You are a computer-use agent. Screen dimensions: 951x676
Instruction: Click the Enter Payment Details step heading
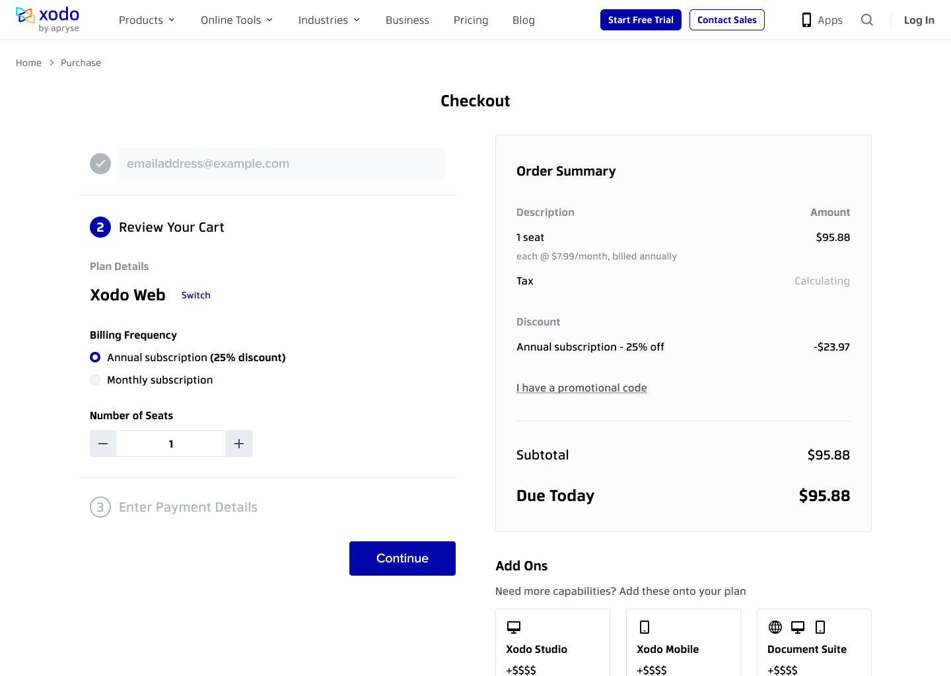click(188, 507)
